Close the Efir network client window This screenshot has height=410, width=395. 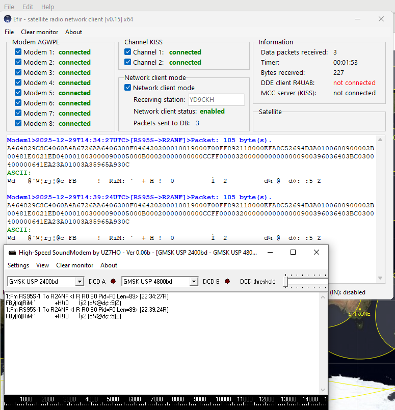pyautogui.click(x=381, y=19)
